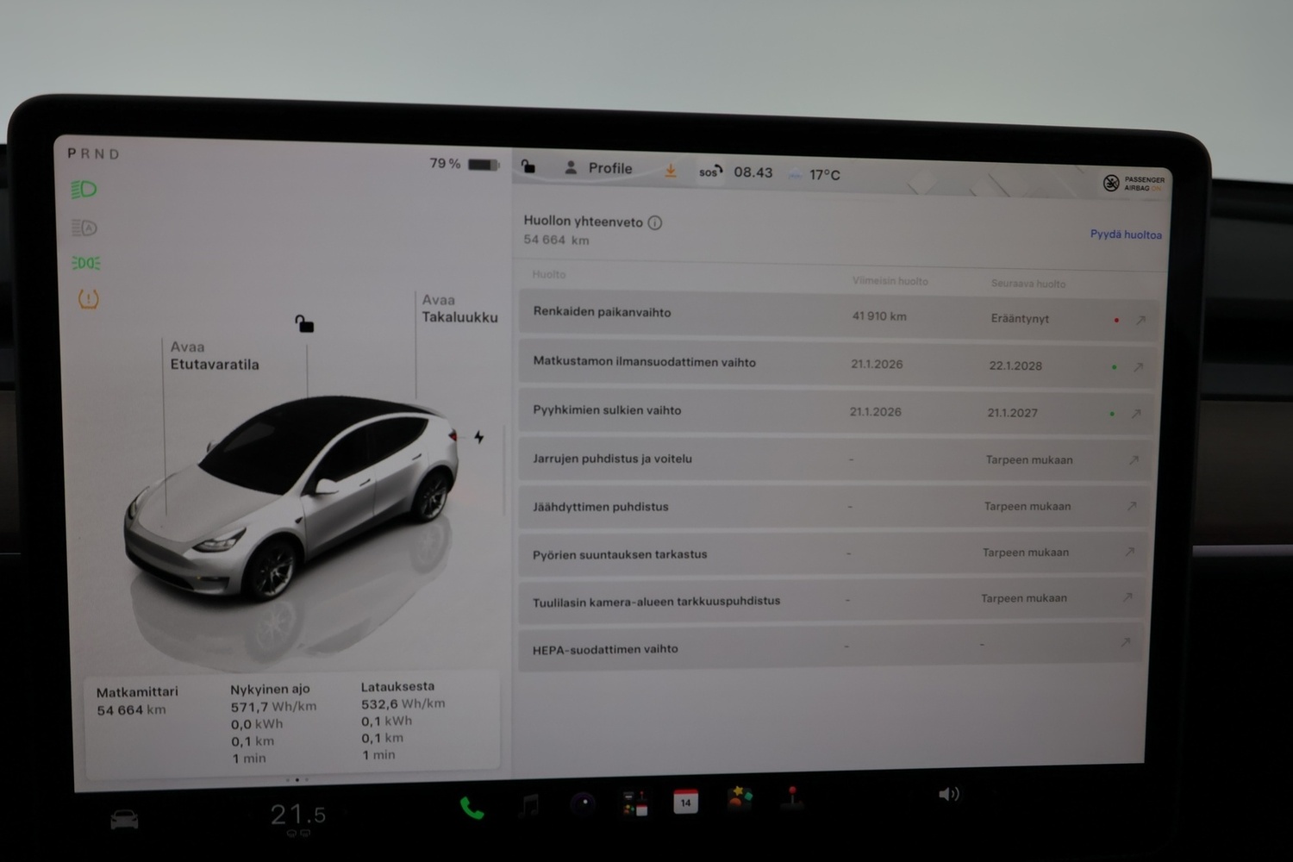Tap the software download arrow icon
This screenshot has height=862, width=1293.
click(x=671, y=171)
